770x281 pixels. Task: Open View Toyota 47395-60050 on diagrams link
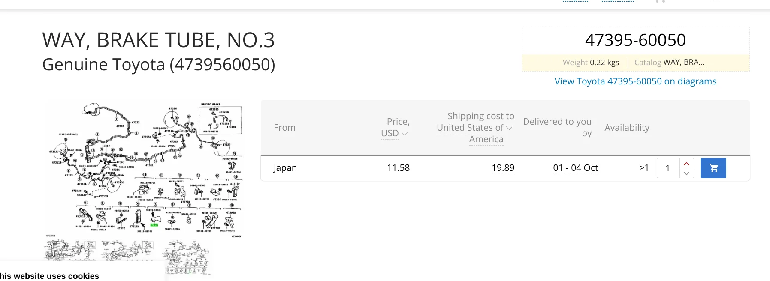pyautogui.click(x=635, y=81)
